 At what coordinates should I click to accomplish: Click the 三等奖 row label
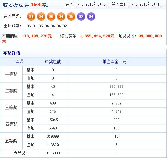click(11, 107)
